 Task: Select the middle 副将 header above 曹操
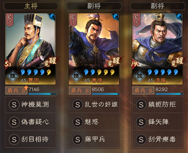[x=94, y=6]
